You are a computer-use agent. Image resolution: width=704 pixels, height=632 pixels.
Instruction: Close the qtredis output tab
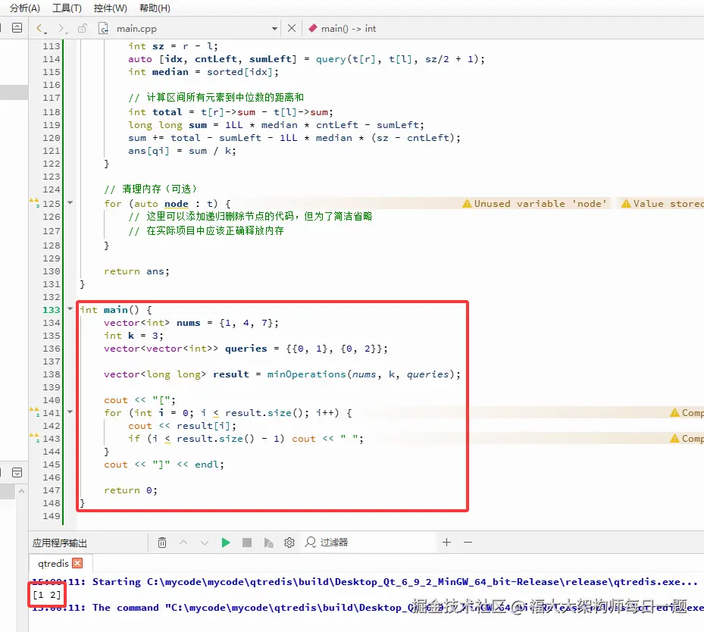click(x=77, y=563)
